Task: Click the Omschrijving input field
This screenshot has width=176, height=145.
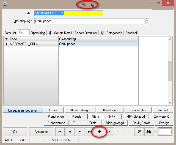Action: [x=89, y=21]
